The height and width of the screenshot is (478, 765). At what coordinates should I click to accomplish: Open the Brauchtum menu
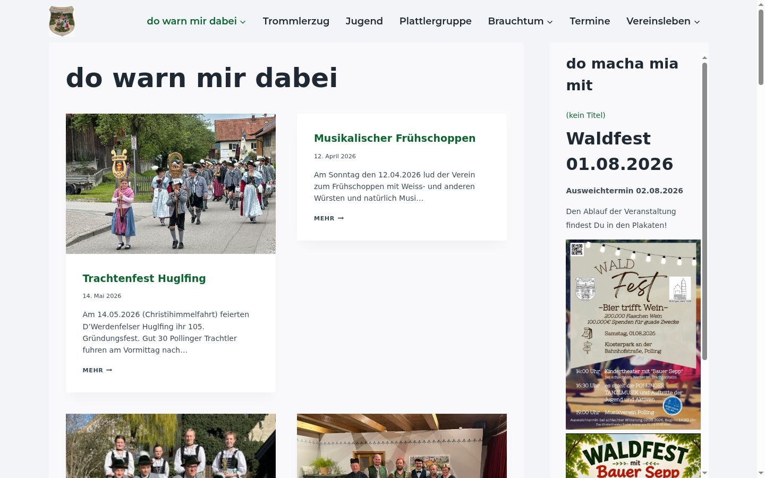coord(516,21)
